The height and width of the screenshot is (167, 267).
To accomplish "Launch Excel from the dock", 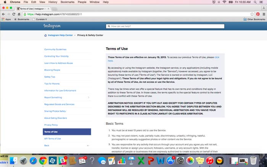I will [141, 161].
